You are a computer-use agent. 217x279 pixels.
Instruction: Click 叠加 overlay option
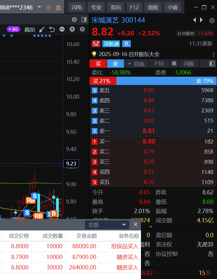[x=30, y=29]
